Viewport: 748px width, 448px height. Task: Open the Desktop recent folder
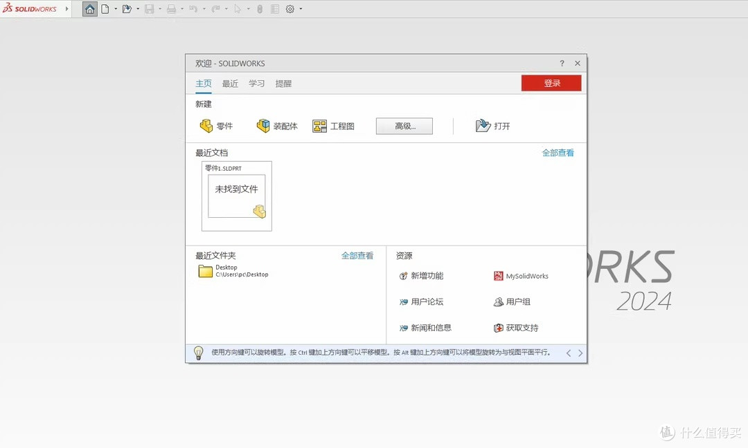tap(233, 271)
